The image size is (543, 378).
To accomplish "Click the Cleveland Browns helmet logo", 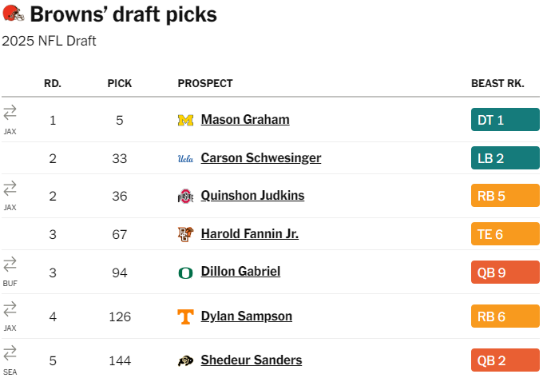I will pos(14,14).
